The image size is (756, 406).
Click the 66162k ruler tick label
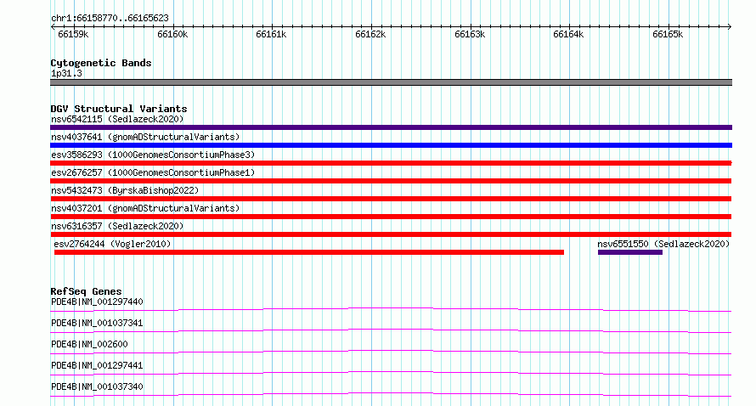[x=370, y=34]
